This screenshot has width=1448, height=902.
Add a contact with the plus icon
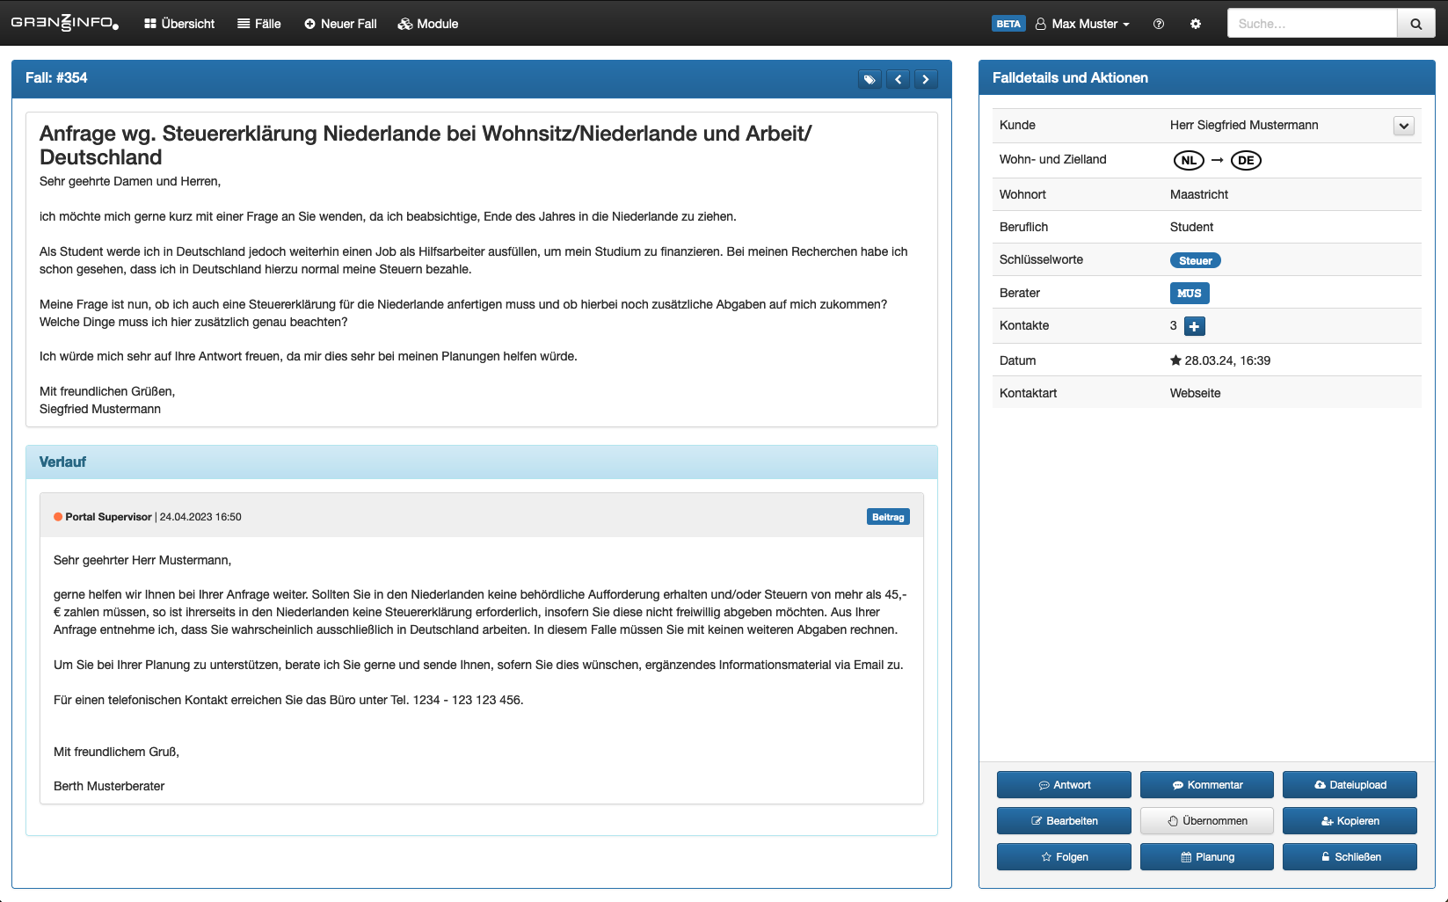point(1194,326)
